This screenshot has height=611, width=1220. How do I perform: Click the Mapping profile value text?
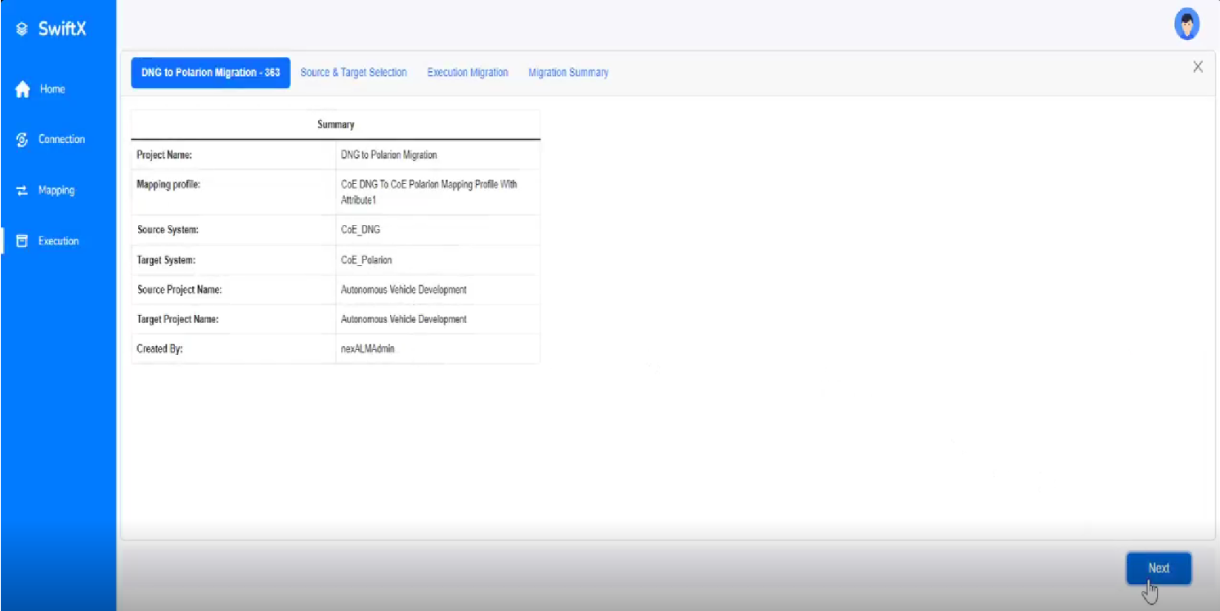click(429, 191)
